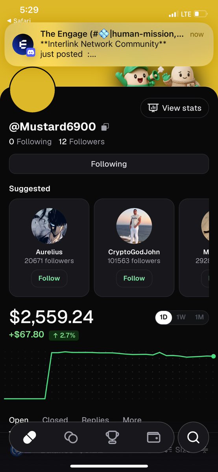Copy the @Mustard6900 username via copy icon
This screenshot has width=218, height=472.
[x=105, y=127]
